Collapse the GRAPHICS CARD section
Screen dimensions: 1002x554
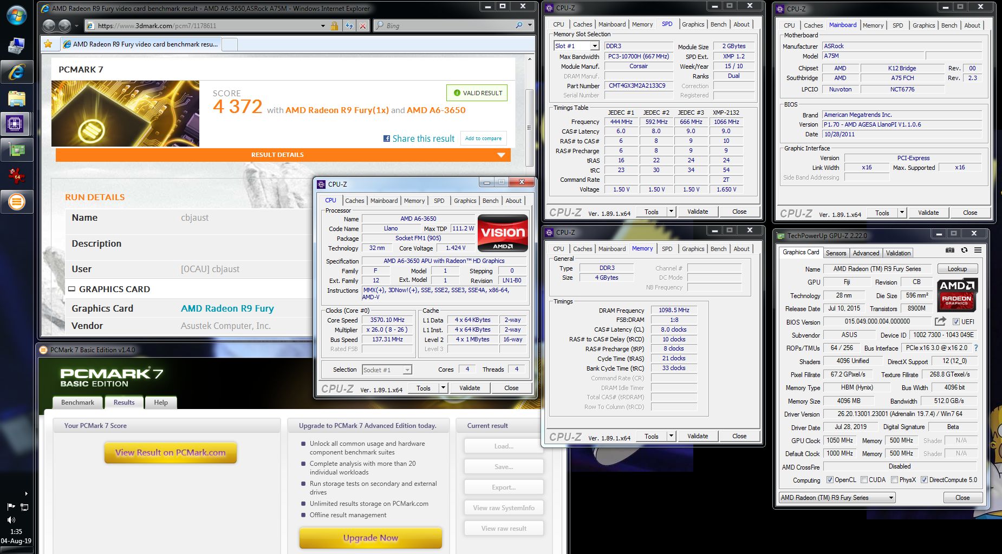[x=71, y=289]
